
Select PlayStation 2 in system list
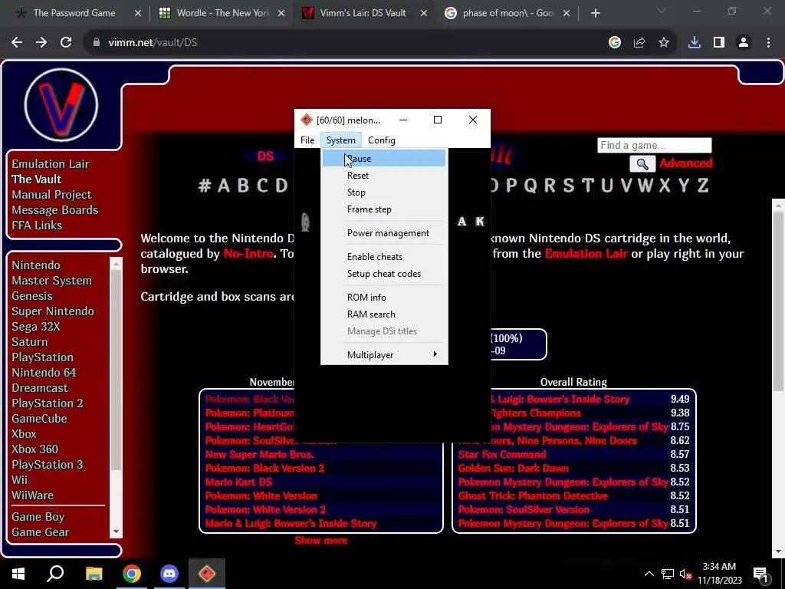point(48,403)
